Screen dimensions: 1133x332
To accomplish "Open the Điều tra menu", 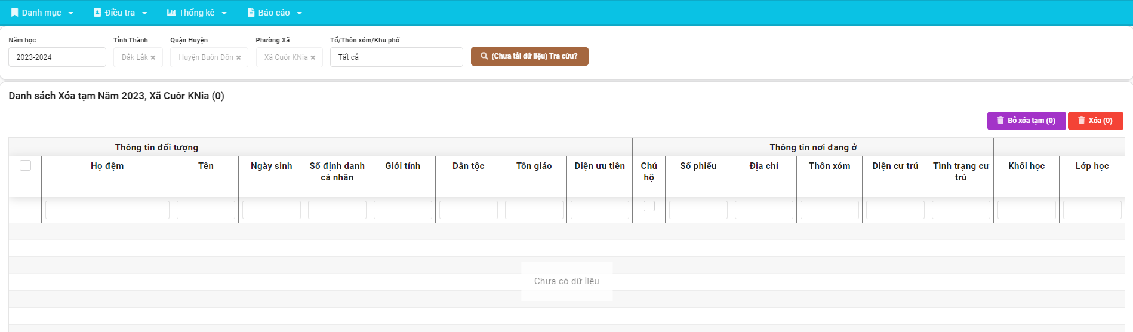I will (120, 13).
